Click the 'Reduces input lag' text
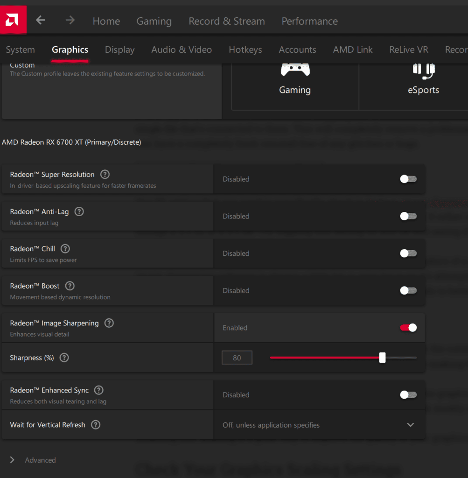This screenshot has width=468, height=478. 34,223
